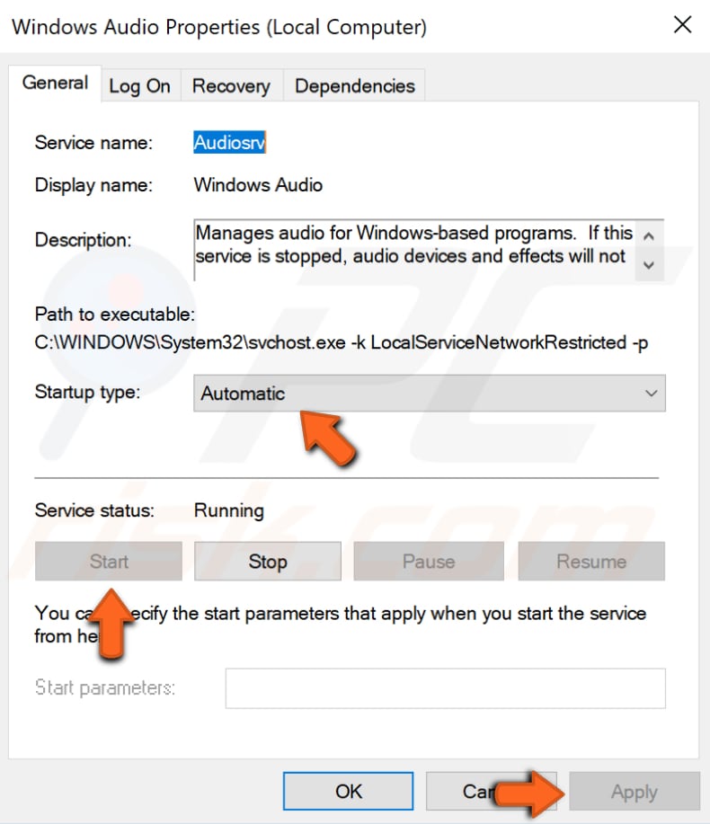Viewport: 710px width, 824px height.
Task: Apply the changed startup settings
Action: 634,792
